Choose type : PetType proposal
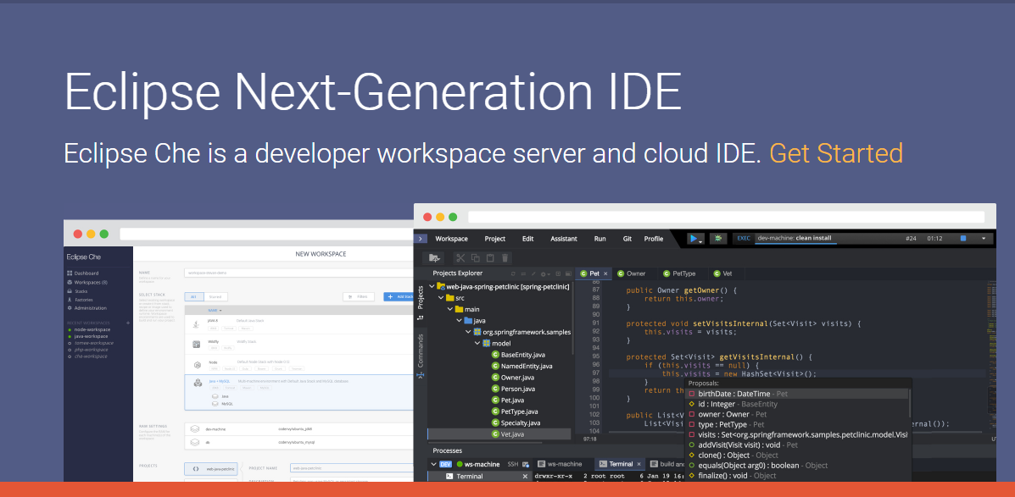This screenshot has height=497, width=1015. 797,425
